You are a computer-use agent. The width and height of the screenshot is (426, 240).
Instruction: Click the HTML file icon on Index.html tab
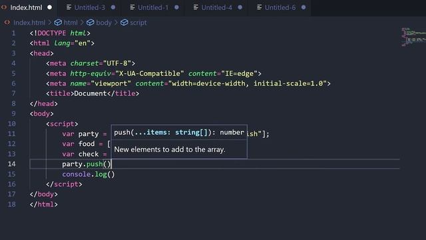tap(4, 7)
